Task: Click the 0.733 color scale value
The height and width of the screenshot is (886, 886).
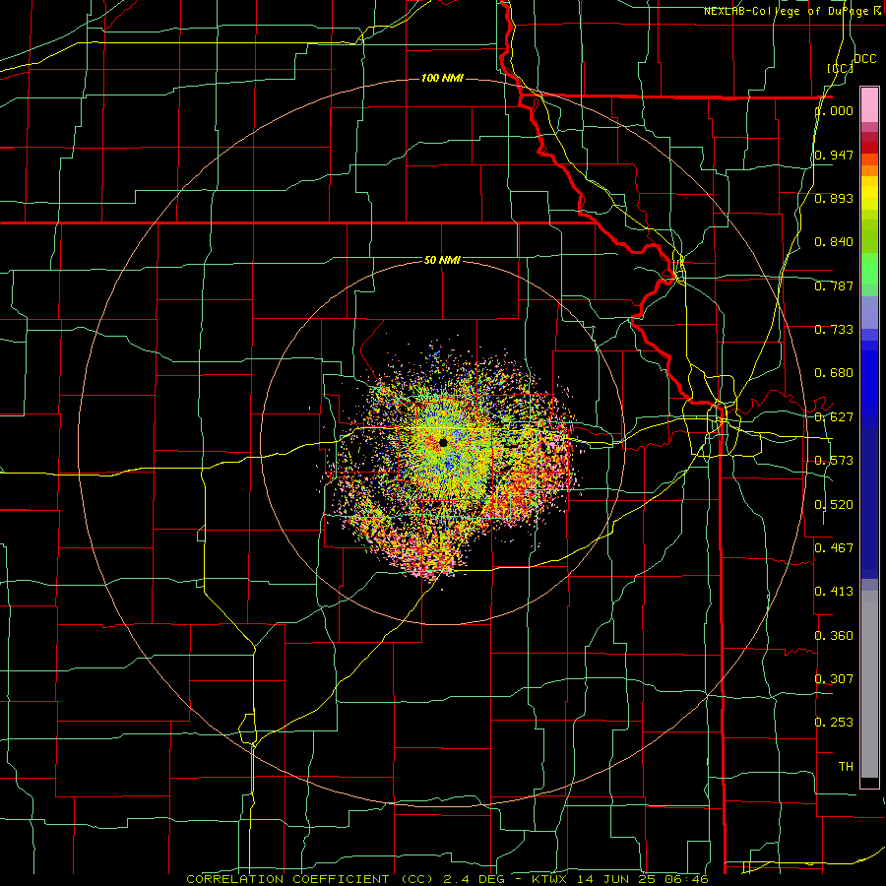Action: tap(834, 330)
